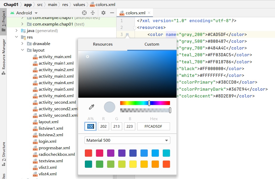275x179 pixels.
Task: Click the Hex value input field
Action: 153,127
